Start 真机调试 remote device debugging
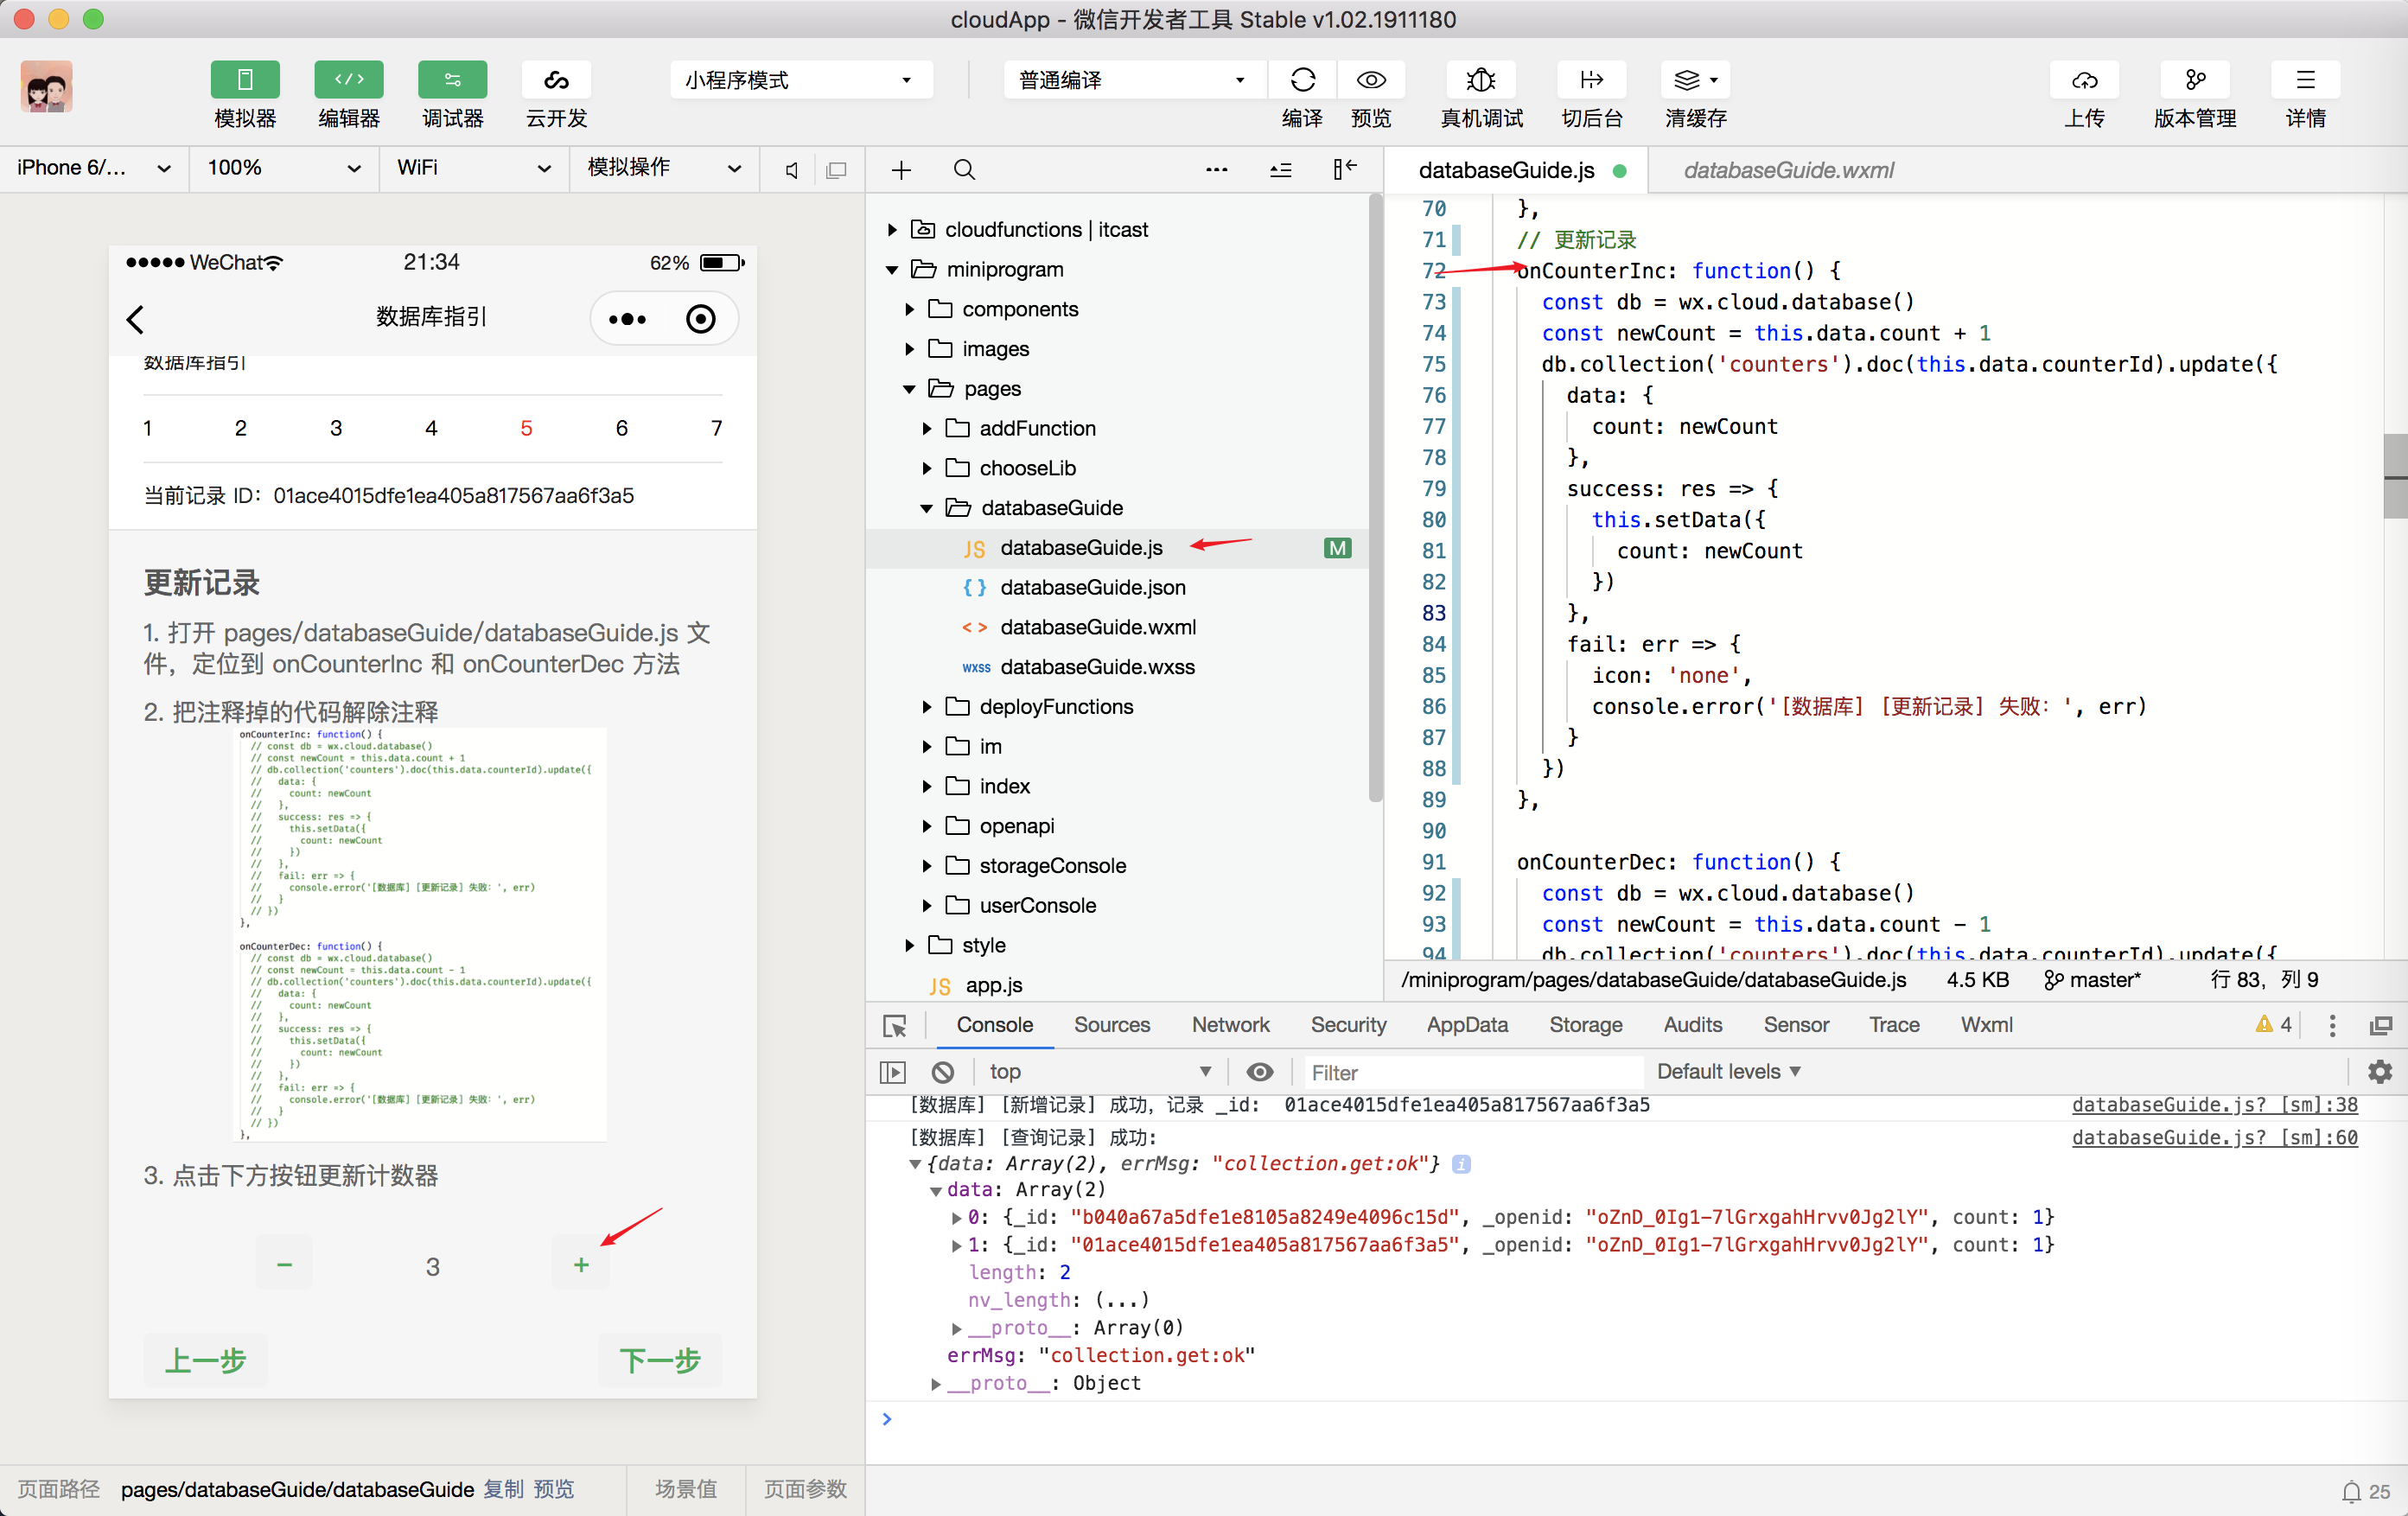 point(1481,80)
